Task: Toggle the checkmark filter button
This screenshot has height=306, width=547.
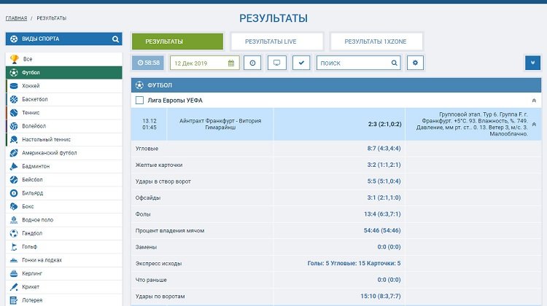Action: coord(301,63)
